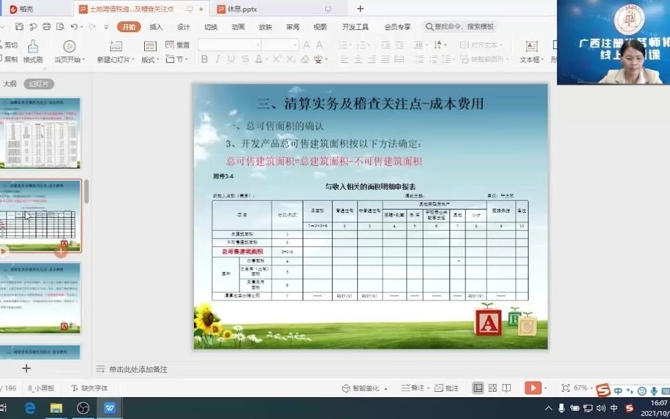Start playback with the 当页开始 icon
This screenshot has width=670, height=419.
[x=68, y=46]
